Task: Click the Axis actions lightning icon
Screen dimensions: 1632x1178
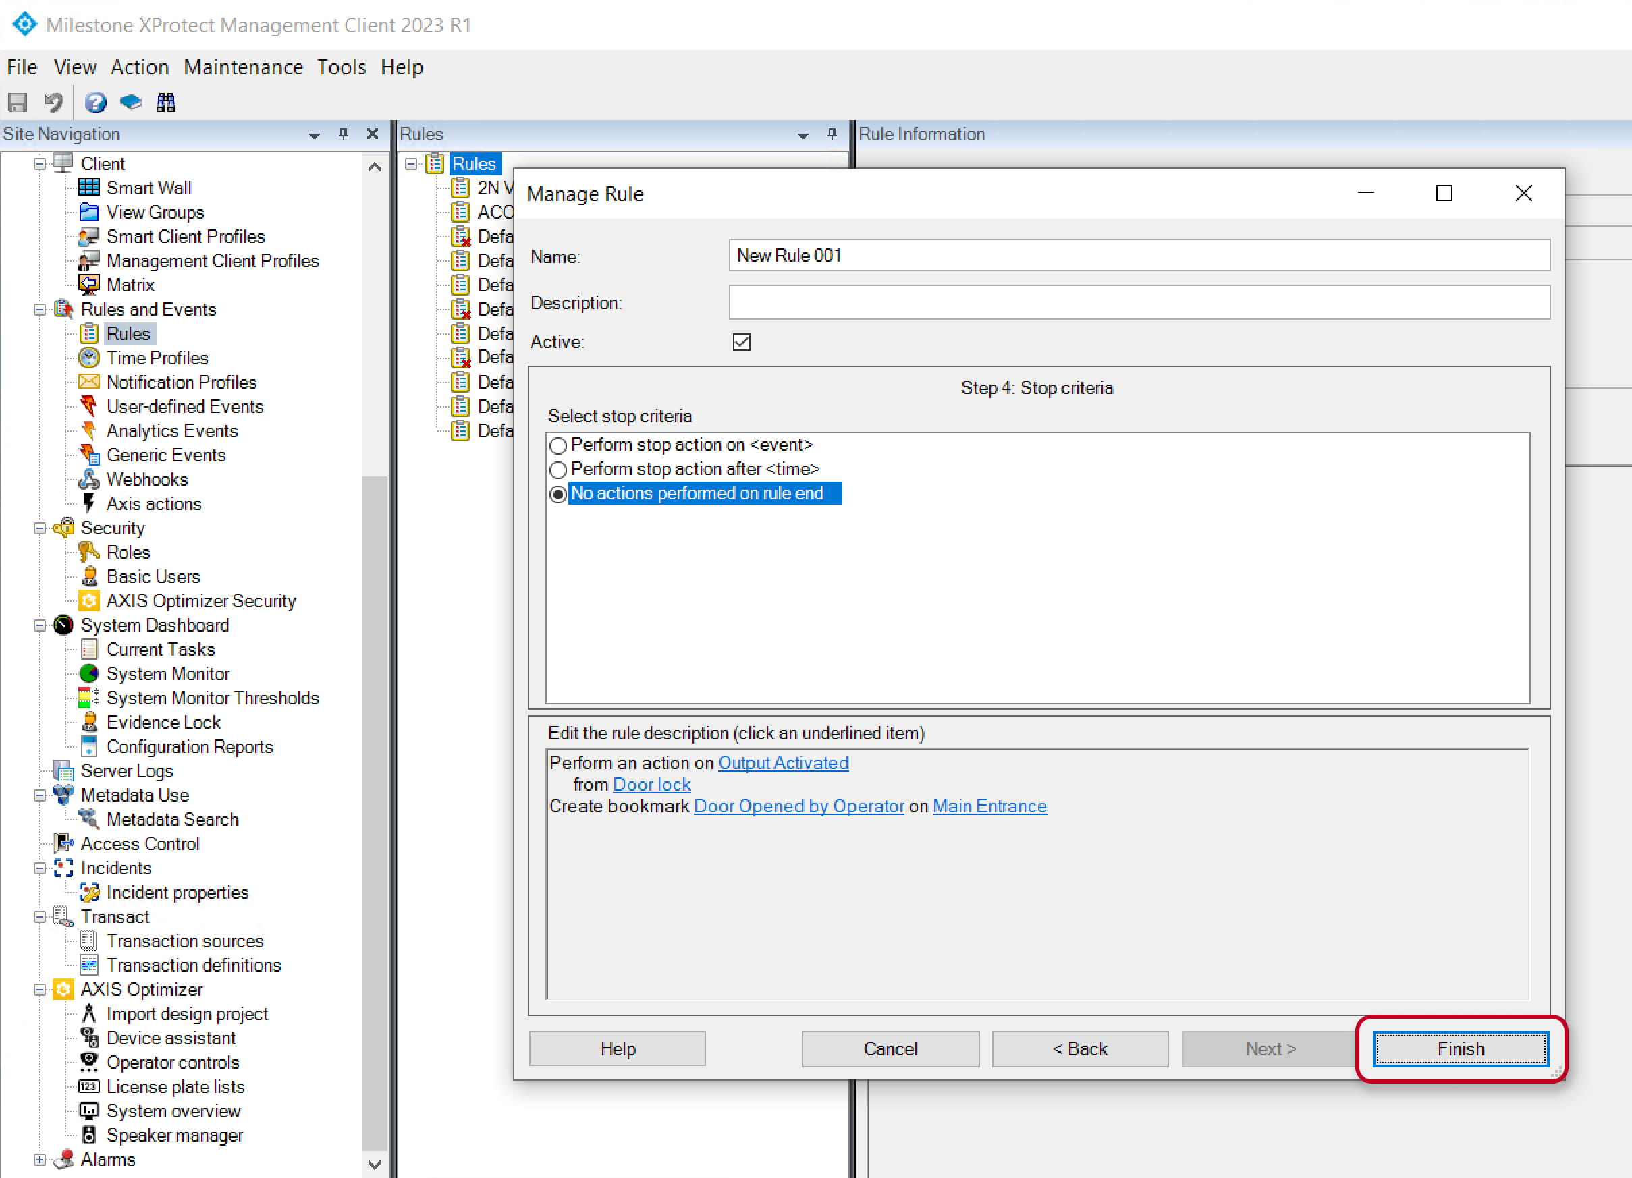Action: [88, 503]
